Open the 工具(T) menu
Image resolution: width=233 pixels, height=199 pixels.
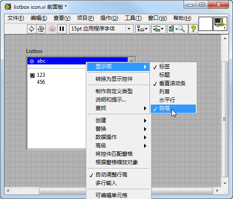click(133, 18)
